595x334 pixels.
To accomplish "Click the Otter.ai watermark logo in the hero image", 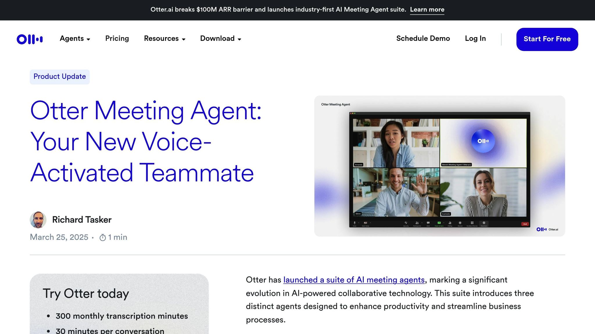I will (547, 229).
